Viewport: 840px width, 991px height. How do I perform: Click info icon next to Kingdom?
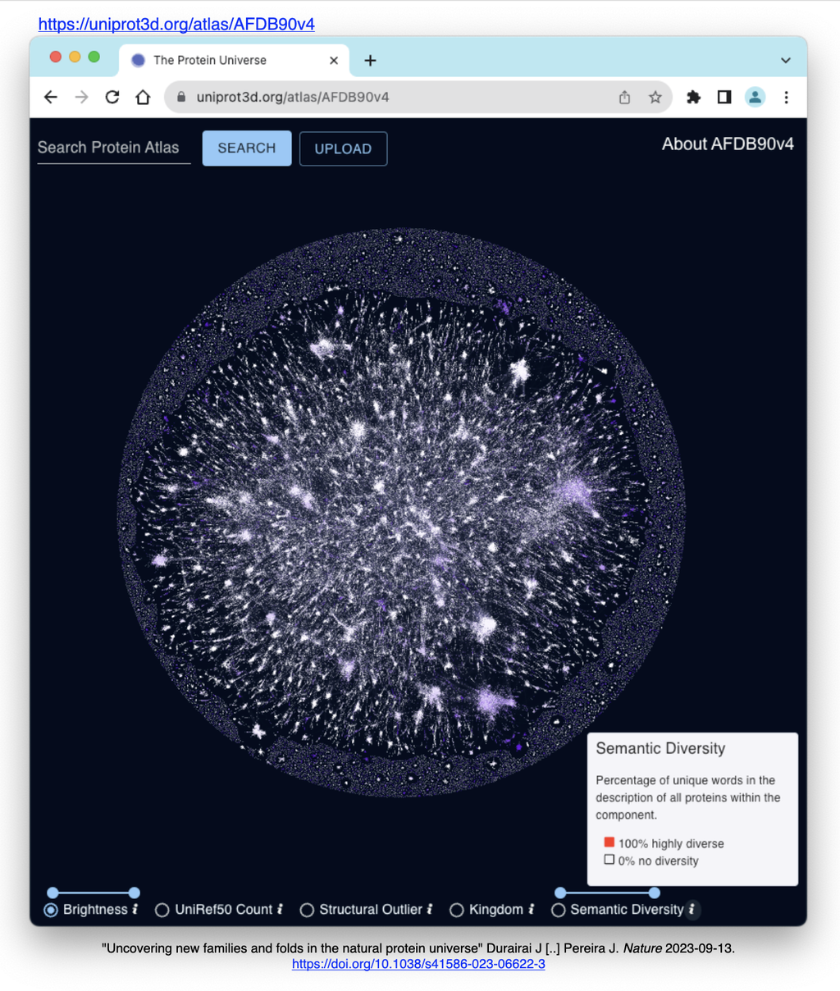[531, 909]
